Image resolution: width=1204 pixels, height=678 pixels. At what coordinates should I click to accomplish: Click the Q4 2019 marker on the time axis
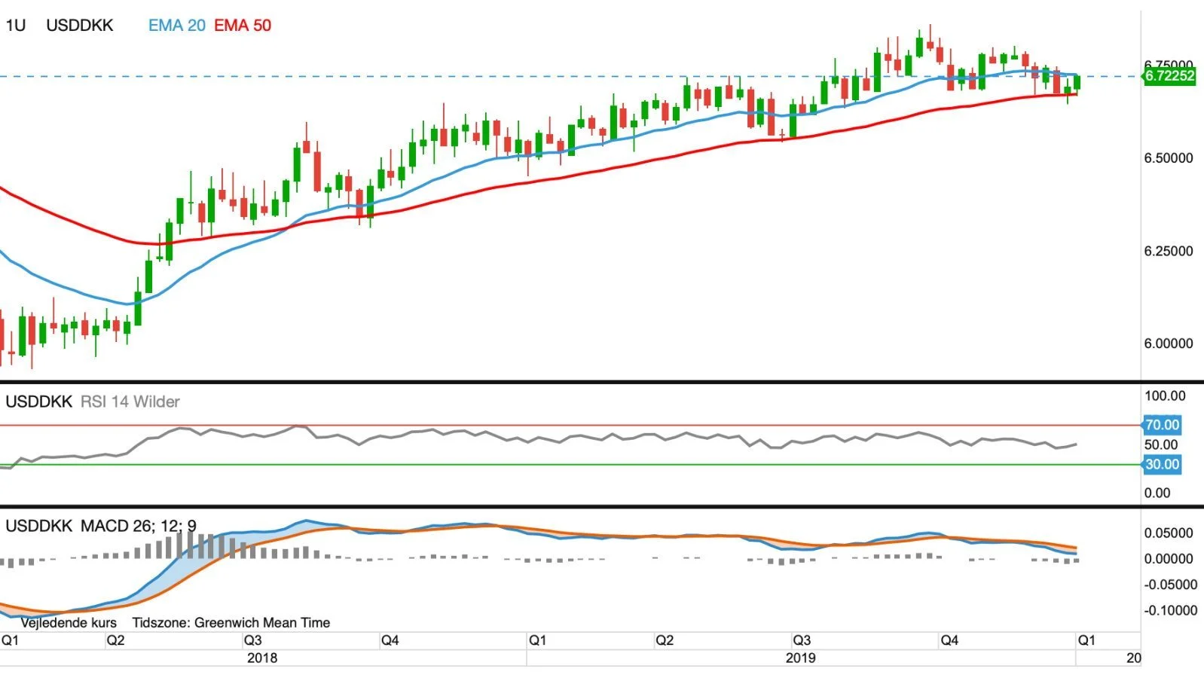pyautogui.click(x=949, y=640)
